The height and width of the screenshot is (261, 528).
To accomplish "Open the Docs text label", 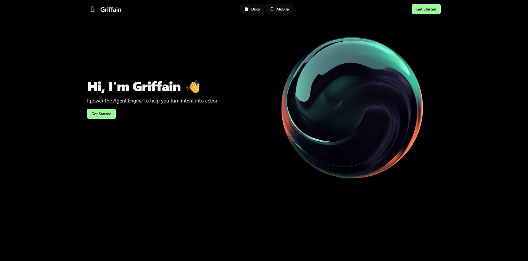I will point(256,9).
